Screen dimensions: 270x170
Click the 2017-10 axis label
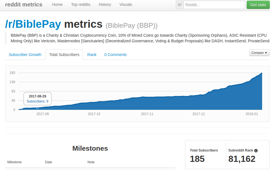[x=94, y=114]
